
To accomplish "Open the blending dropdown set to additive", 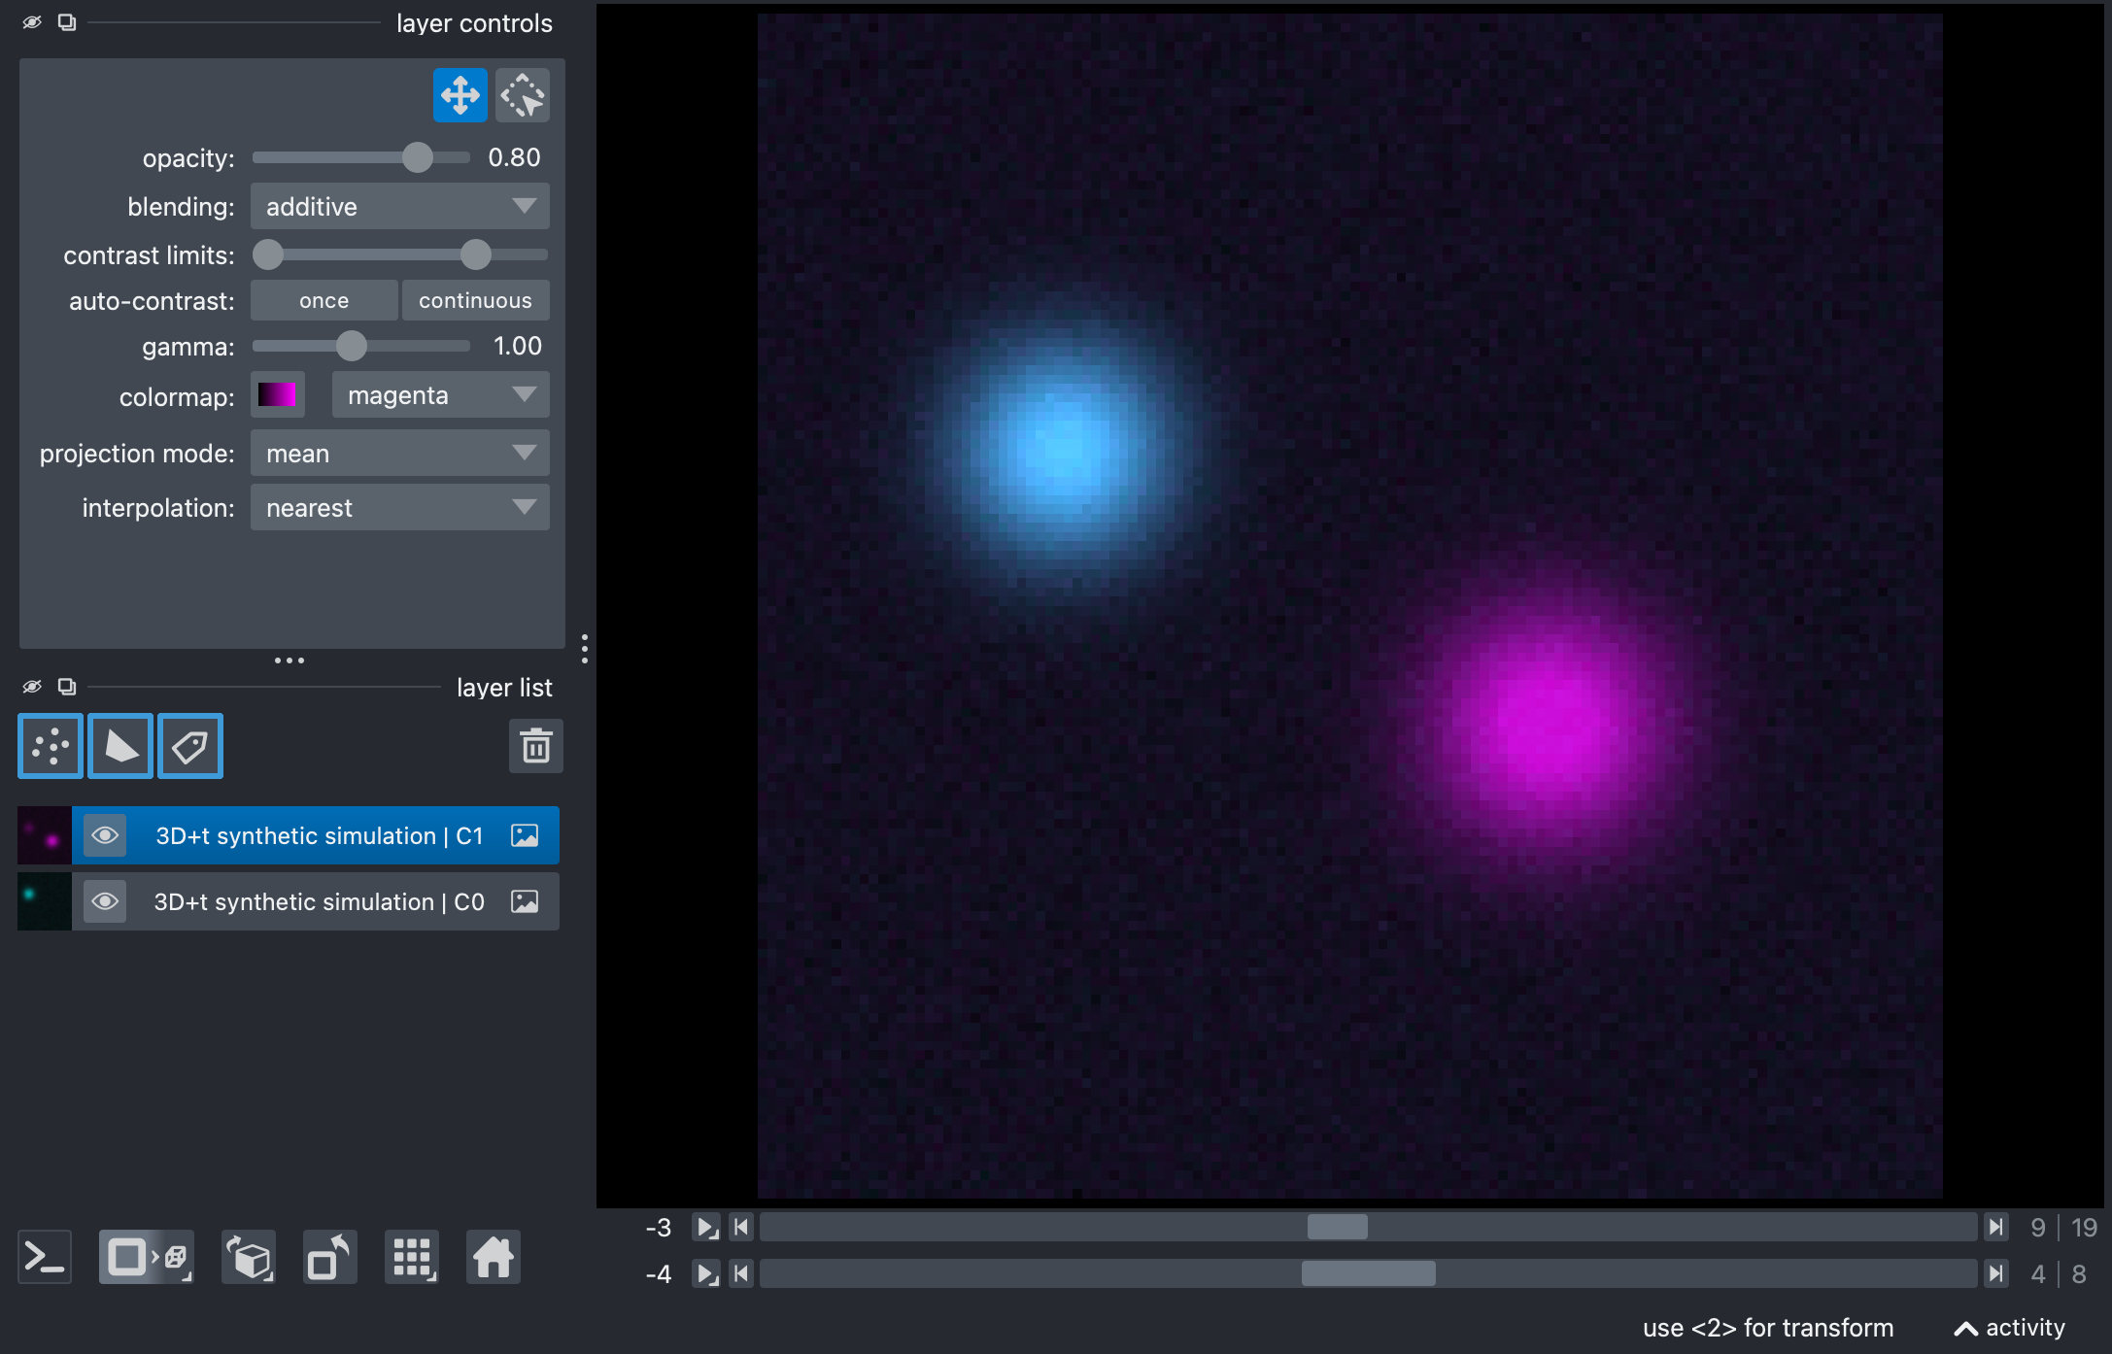I will pos(400,206).
